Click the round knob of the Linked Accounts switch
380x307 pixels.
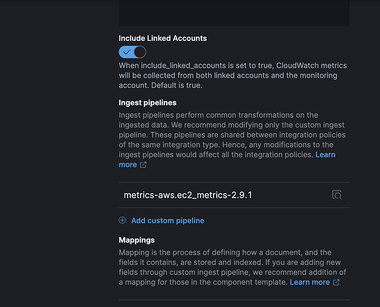point(139,52)
